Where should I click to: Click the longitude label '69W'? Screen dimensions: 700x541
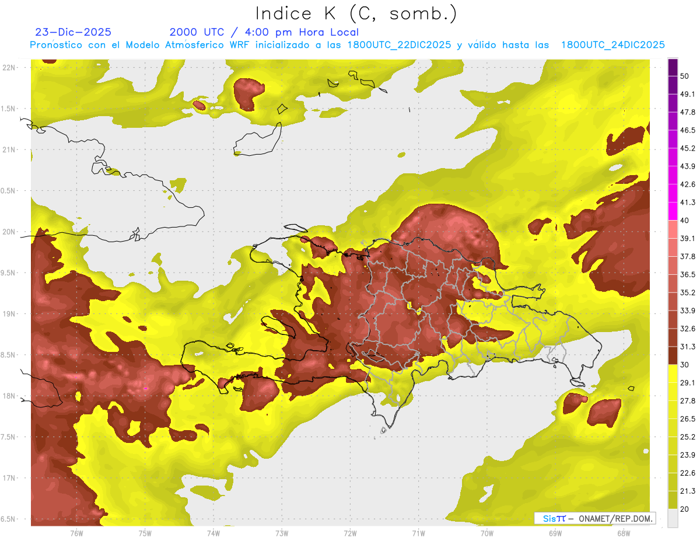[555, 533]
